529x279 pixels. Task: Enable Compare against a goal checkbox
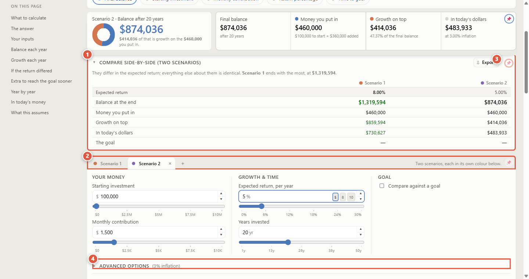tap(382, 186)
